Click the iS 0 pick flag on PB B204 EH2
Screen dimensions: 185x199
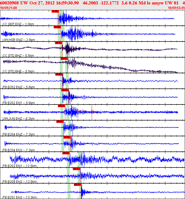pos(67,137)
